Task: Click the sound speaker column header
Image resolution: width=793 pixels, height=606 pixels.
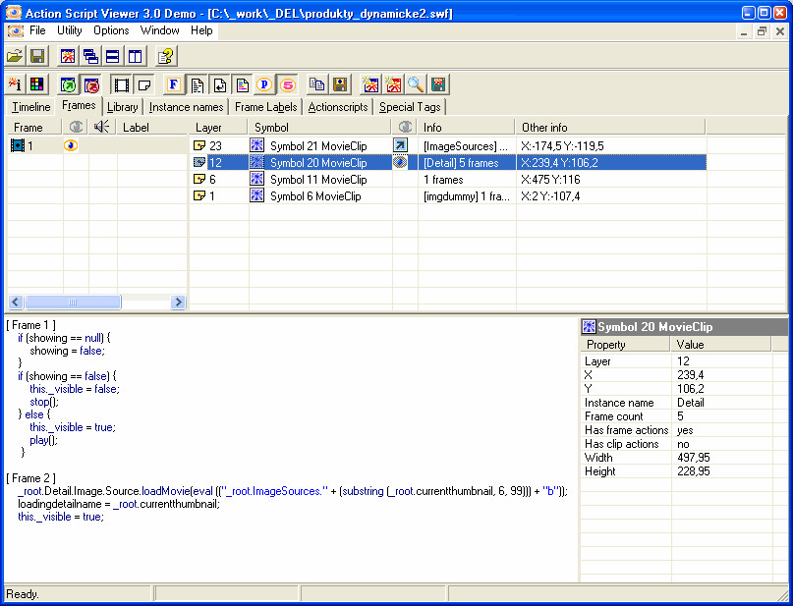Action: 102,128
